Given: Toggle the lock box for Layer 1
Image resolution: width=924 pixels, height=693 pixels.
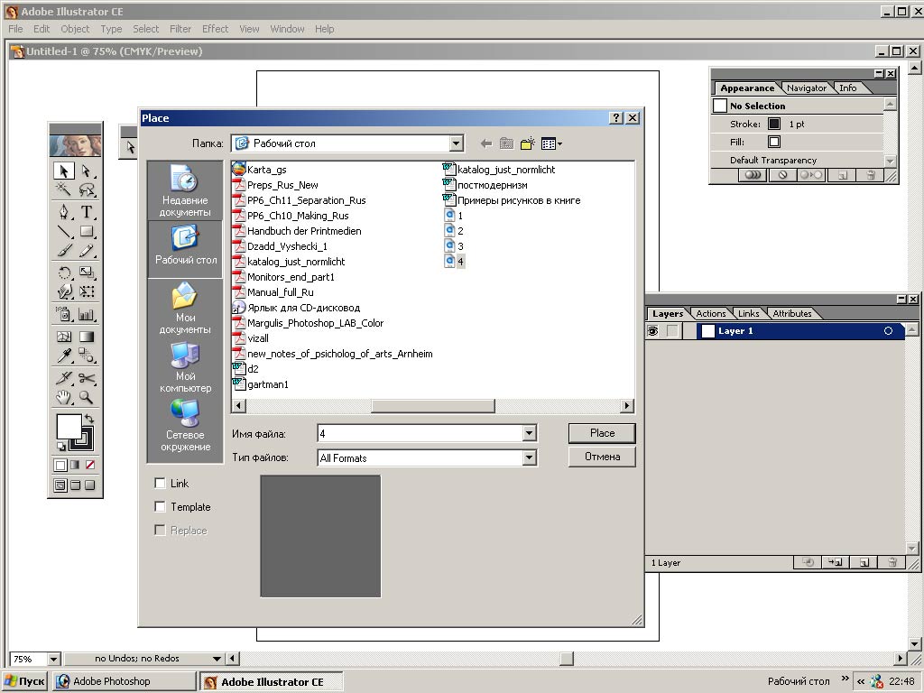Looking at the screenshot, I should click(x=672, y=331).
